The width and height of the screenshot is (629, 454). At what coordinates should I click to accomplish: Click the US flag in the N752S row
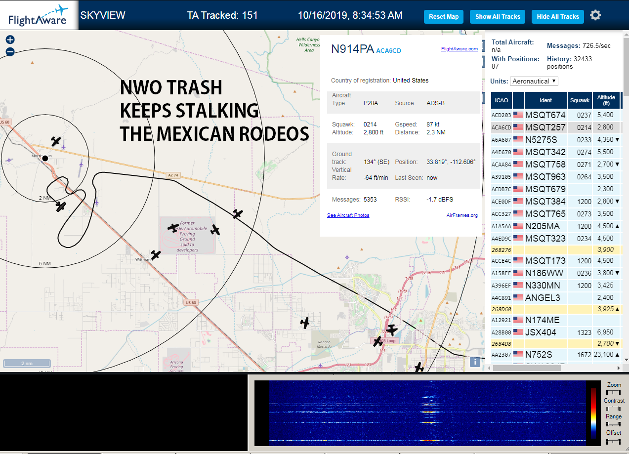coord(518,354)
